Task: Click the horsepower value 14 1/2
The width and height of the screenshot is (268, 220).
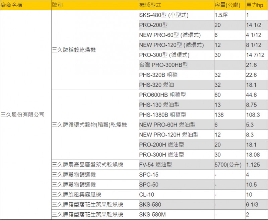Action: coord(257,25)
